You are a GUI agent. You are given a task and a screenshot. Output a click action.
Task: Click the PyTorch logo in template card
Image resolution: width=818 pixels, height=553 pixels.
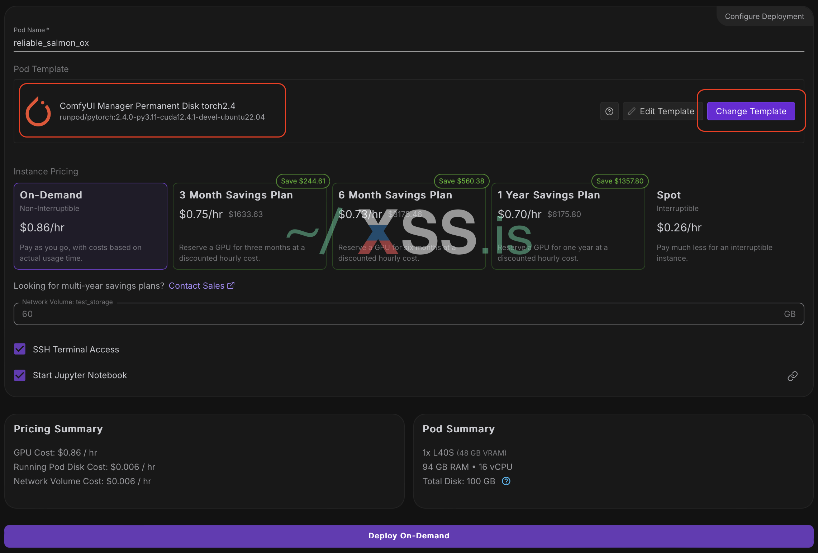(38, 111)
